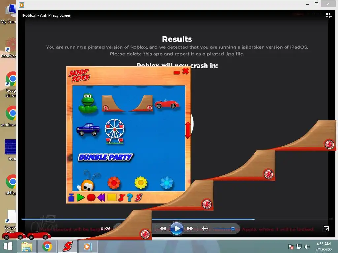Open File Explorer from taskbar

coord(26,246)
